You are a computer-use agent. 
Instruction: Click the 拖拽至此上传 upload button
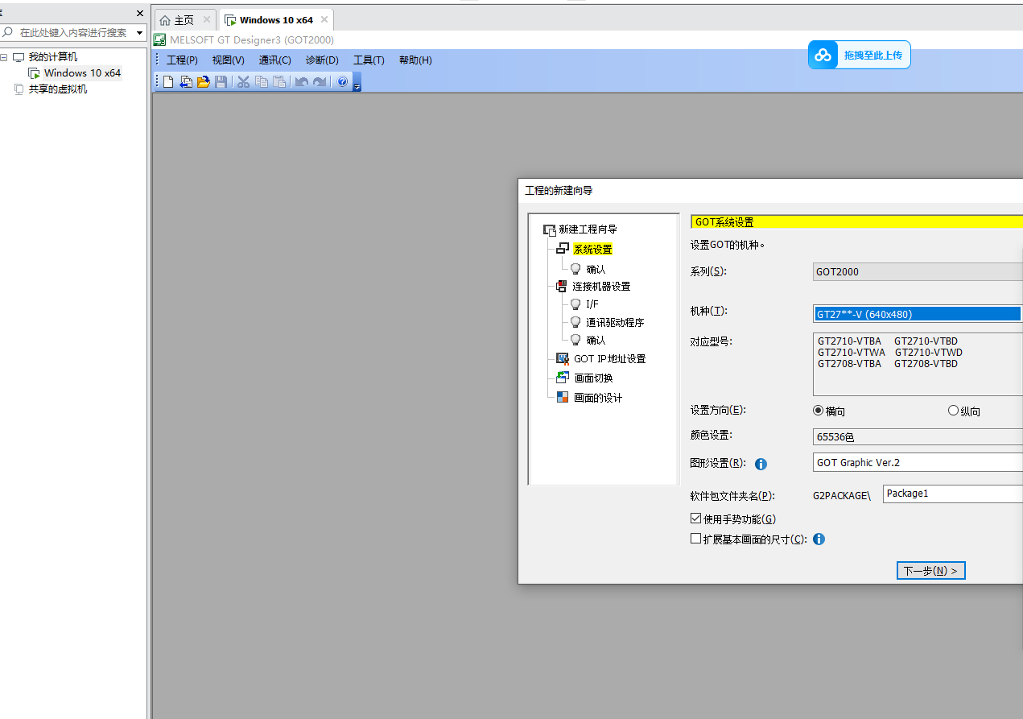860,55
